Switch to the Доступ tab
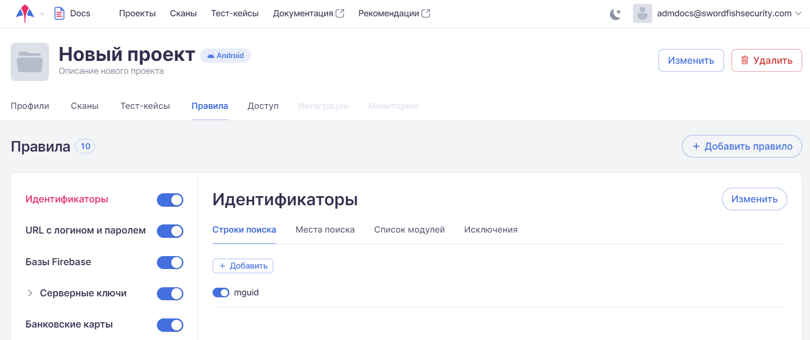The width and height of the screenshot is (810, 340). [263, 106]
